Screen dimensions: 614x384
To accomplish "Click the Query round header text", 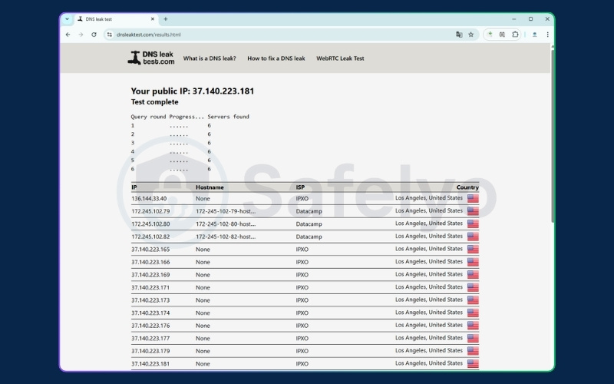I will point(148,117).
